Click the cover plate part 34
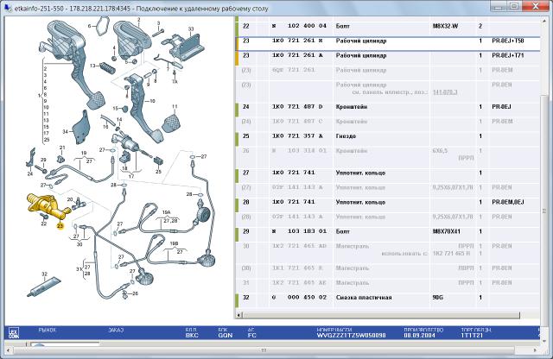The width and height of the screenshot is (553, 359). click(x=81, y=128)
